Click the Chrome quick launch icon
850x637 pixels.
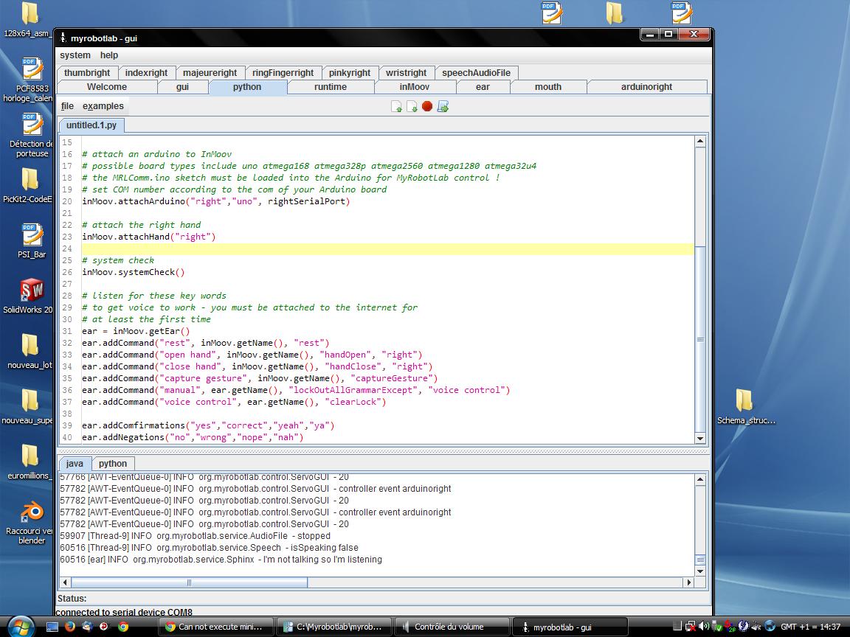tap(123, 627)
